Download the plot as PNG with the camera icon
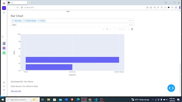The height and width of the screenshot is (102, 182). pyautogui.click(x=104, y=29)
